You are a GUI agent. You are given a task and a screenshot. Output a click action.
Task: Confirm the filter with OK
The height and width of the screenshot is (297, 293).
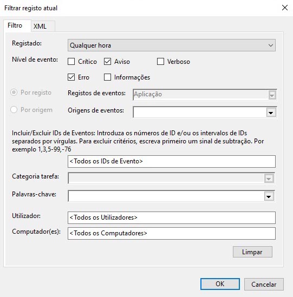(220, 284)
